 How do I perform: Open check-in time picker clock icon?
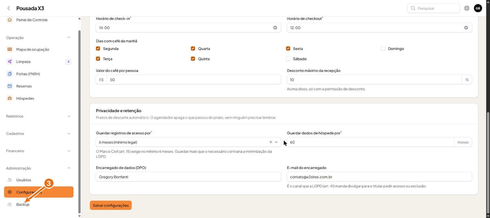click(x=275, y=28)
